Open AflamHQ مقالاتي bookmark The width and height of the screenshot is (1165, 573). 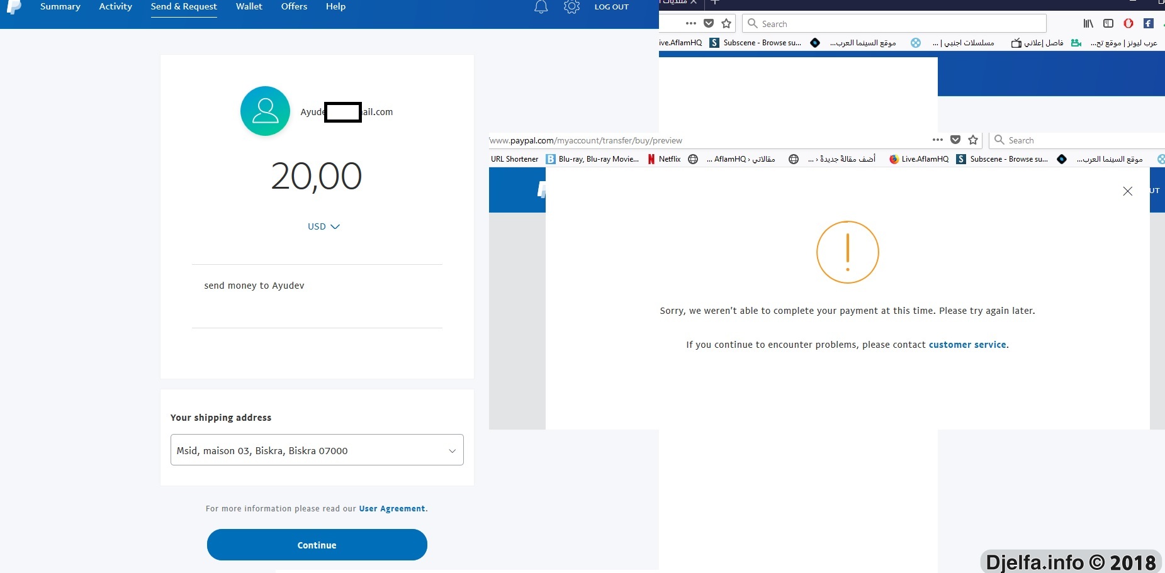[x=731, y=159]
